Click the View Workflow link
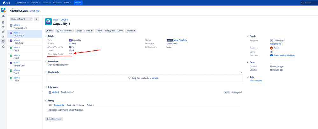This screenshot has height=129, width=318. click(180, 40)
